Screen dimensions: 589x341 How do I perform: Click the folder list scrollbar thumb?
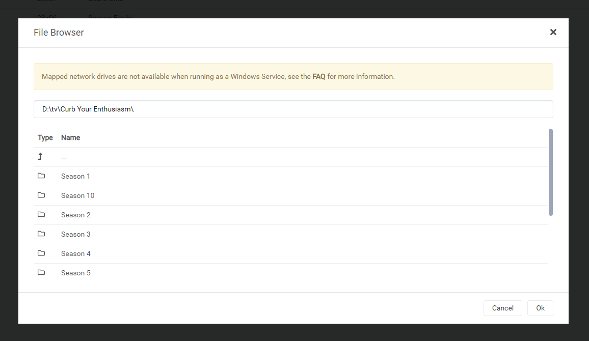(551, 172)
